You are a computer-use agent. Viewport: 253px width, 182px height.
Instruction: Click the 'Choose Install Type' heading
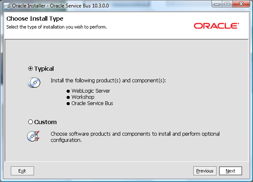tap(35, 19)
